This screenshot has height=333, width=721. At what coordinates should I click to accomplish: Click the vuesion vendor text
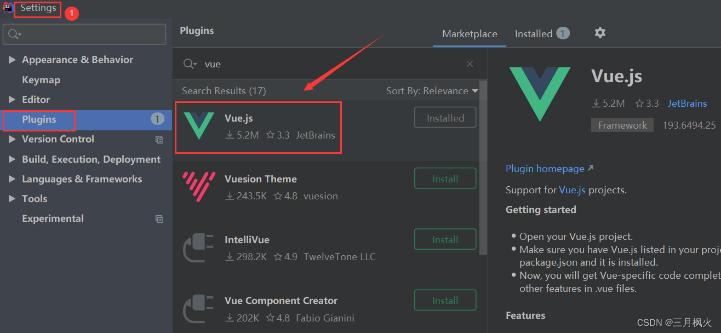pos(321,196)
